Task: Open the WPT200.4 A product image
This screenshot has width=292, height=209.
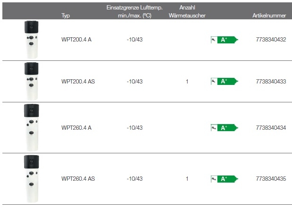Action: (31, 40)
